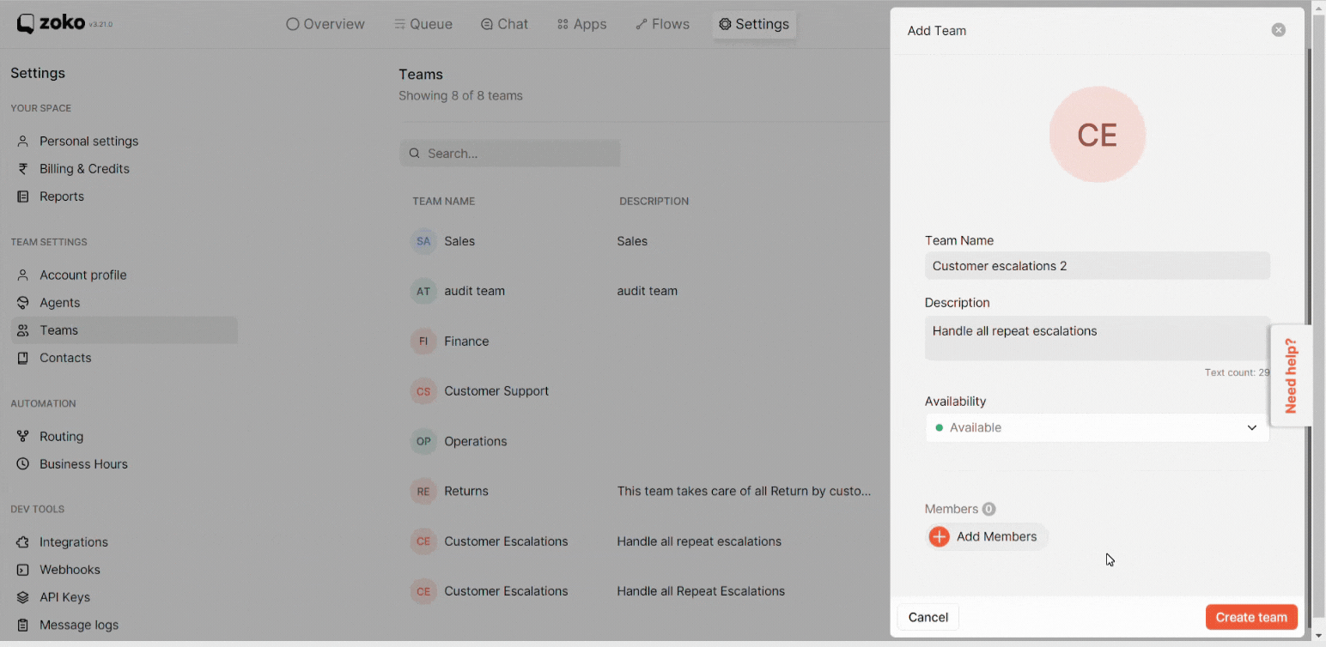Click the orange plus Add Members icon
The width and height of the screenshot is (1326, 647).
[x=940, y=536]
